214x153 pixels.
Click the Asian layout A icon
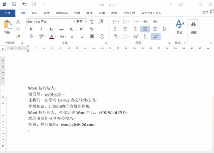(x=136, y=36)
